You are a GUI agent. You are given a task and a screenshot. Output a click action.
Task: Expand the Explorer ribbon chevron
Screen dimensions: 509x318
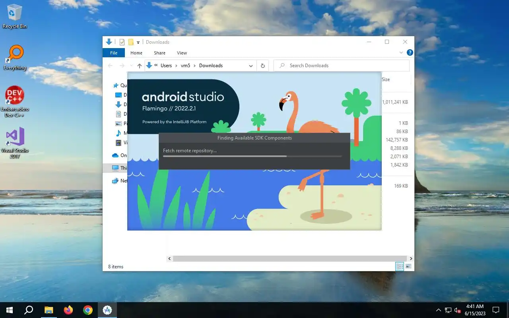click(401, 52)
